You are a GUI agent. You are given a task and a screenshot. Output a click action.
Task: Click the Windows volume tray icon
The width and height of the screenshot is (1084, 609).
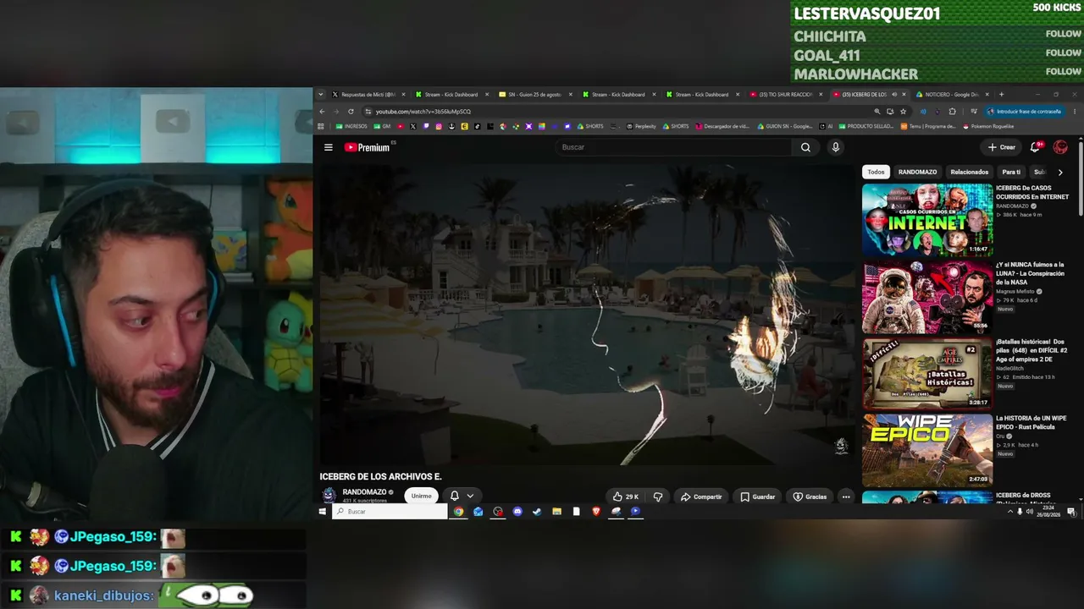click(1030, 512)
